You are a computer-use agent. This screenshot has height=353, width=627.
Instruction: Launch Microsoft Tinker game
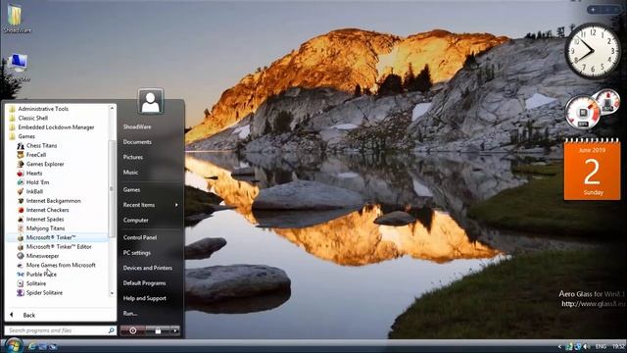click(x=50, y=237)
